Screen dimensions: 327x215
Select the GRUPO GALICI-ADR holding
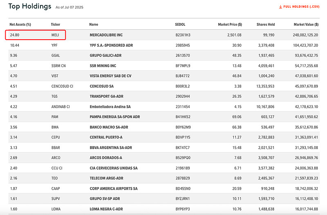click(x=105, y=56)
